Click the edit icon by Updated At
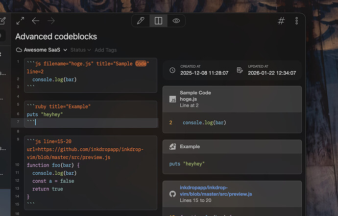The image size is (338, 216). [240, 70]
